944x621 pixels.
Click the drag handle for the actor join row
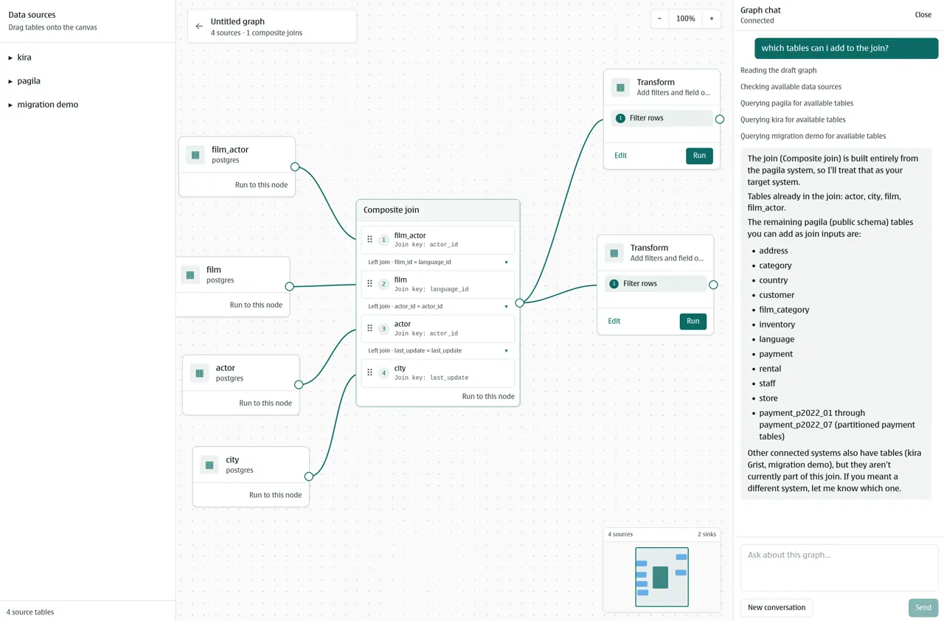(370, 328)
